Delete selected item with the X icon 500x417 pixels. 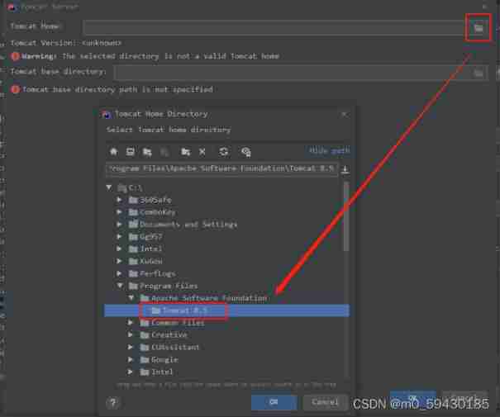click(x=202, y=152)
